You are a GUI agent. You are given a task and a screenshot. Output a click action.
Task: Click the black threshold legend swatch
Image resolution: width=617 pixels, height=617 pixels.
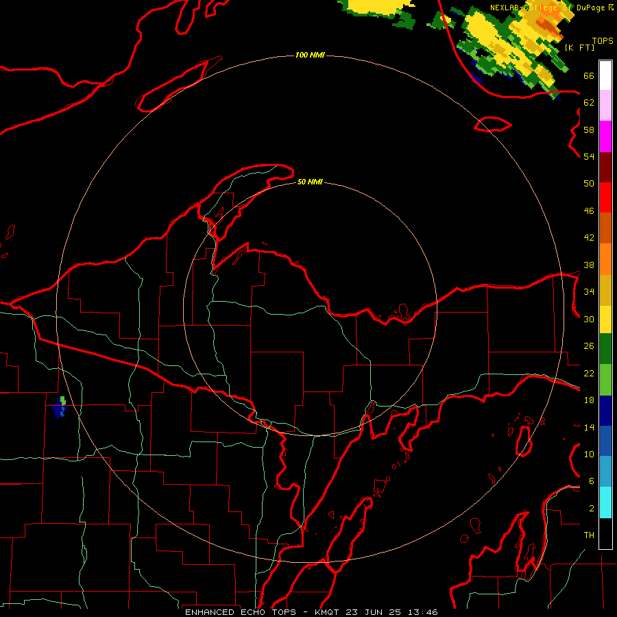605,533
